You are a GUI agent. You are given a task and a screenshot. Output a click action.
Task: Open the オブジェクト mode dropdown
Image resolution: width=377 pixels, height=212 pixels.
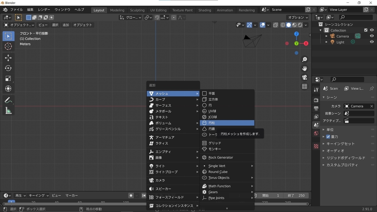click(19, 25)
